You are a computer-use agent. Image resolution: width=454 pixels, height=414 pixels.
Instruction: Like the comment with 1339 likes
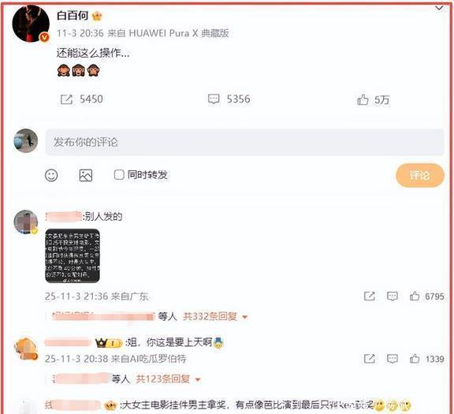point(415,359)
